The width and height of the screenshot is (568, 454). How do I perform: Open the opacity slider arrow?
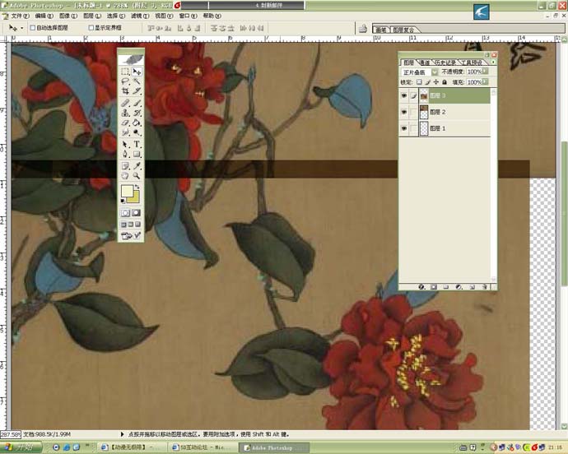tap(486, 72)
